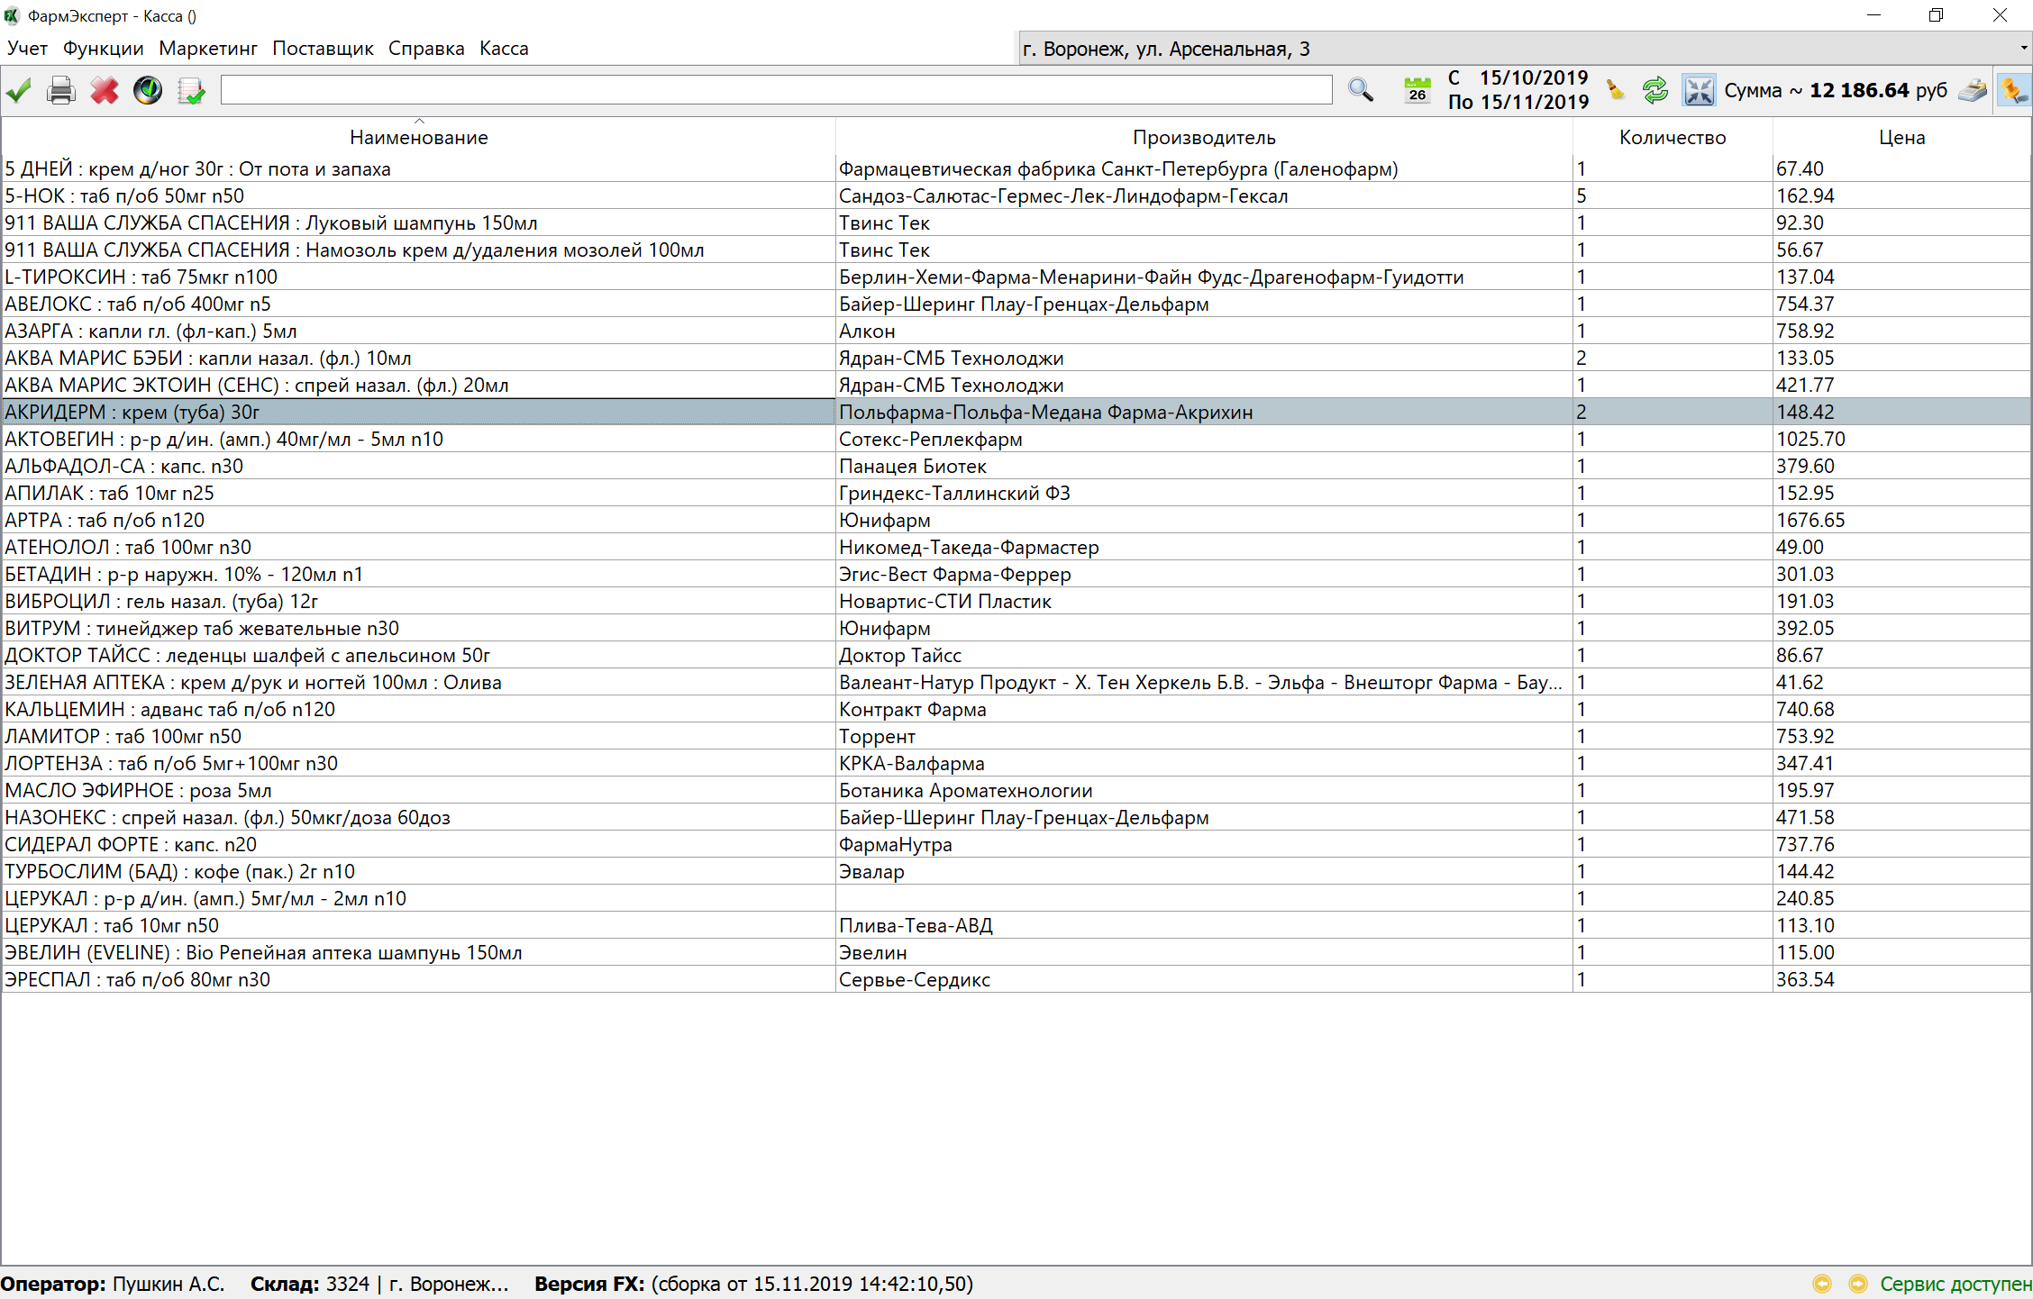Image resolution: width=2033 pixels, height=1299 pixels.
Task: Sort by Наименование column header
Action: coord(418,138)
